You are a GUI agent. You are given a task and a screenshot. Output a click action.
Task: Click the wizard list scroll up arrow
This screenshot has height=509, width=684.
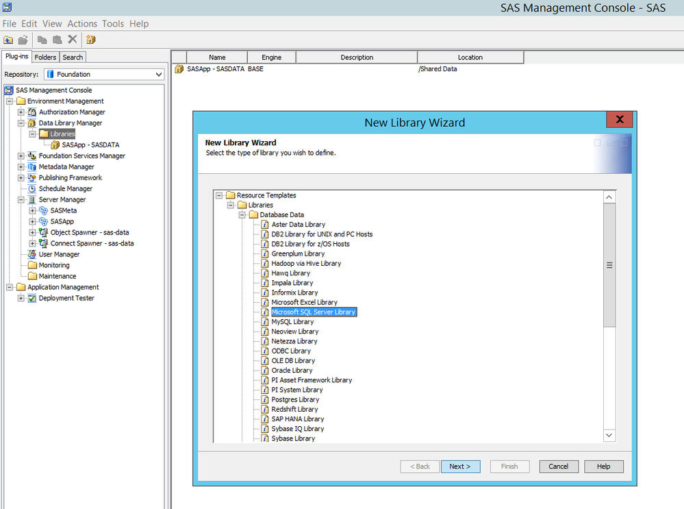point(609,197)
